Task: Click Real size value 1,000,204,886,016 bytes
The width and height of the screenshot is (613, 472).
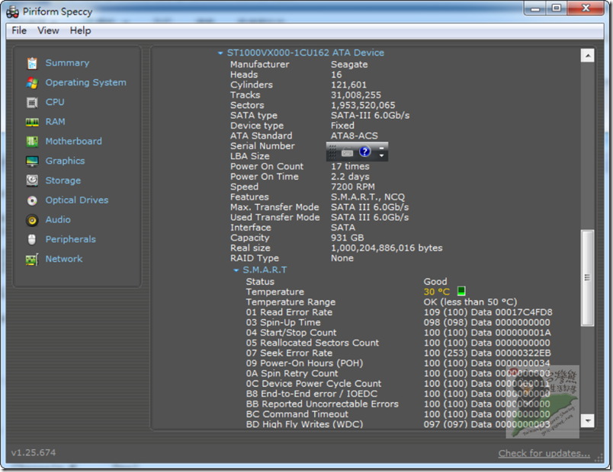Action: [x=387, y=248]
